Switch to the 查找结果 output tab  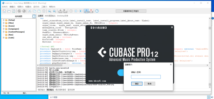(x=71, y=90)
